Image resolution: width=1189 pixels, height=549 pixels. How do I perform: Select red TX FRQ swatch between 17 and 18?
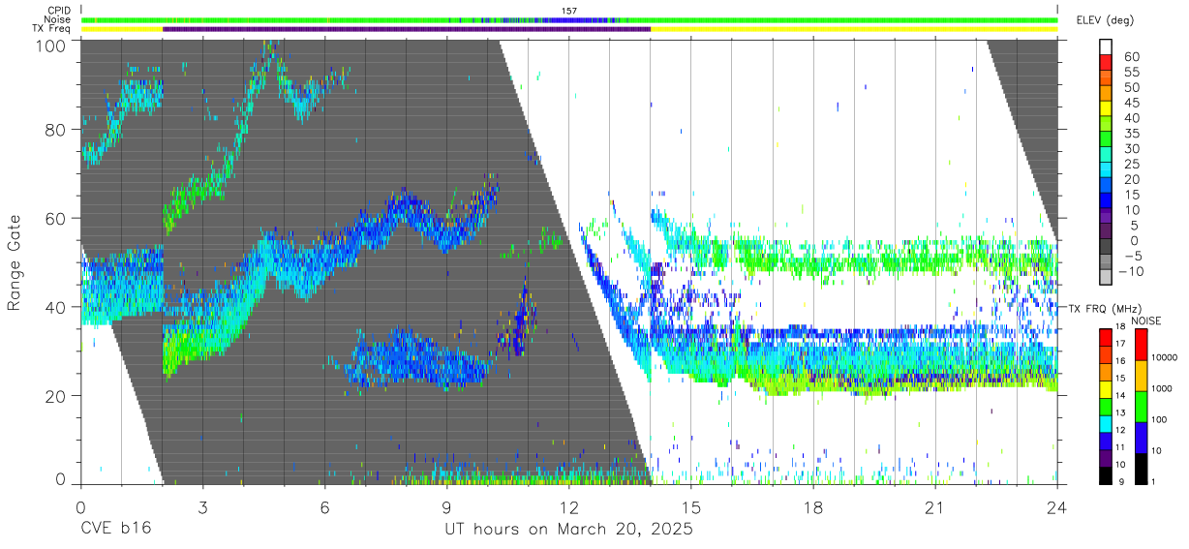tap(1106, 337)
